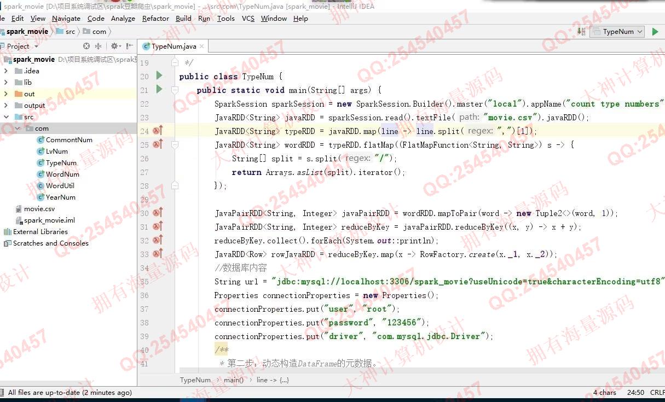This screenshot has height=402, width=665.
Task: Open the Run menu
Action: coord(204,18)
